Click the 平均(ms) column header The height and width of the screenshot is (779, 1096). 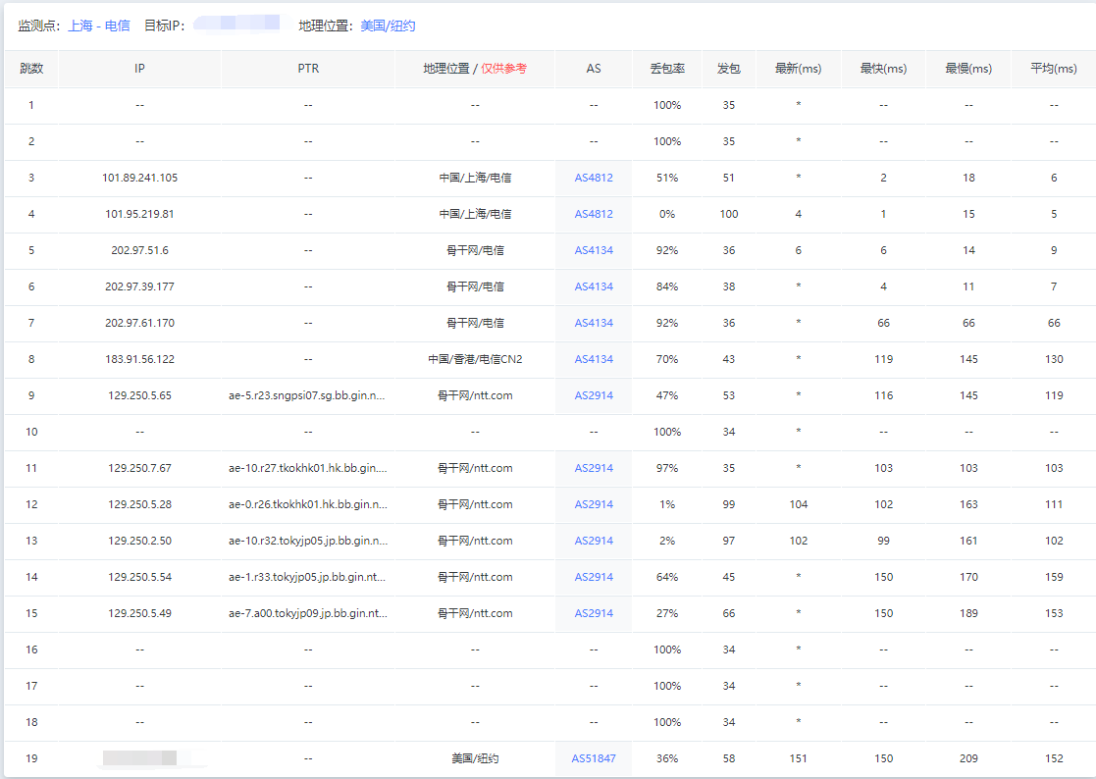pyautogui.click(x=1054, y=69)
